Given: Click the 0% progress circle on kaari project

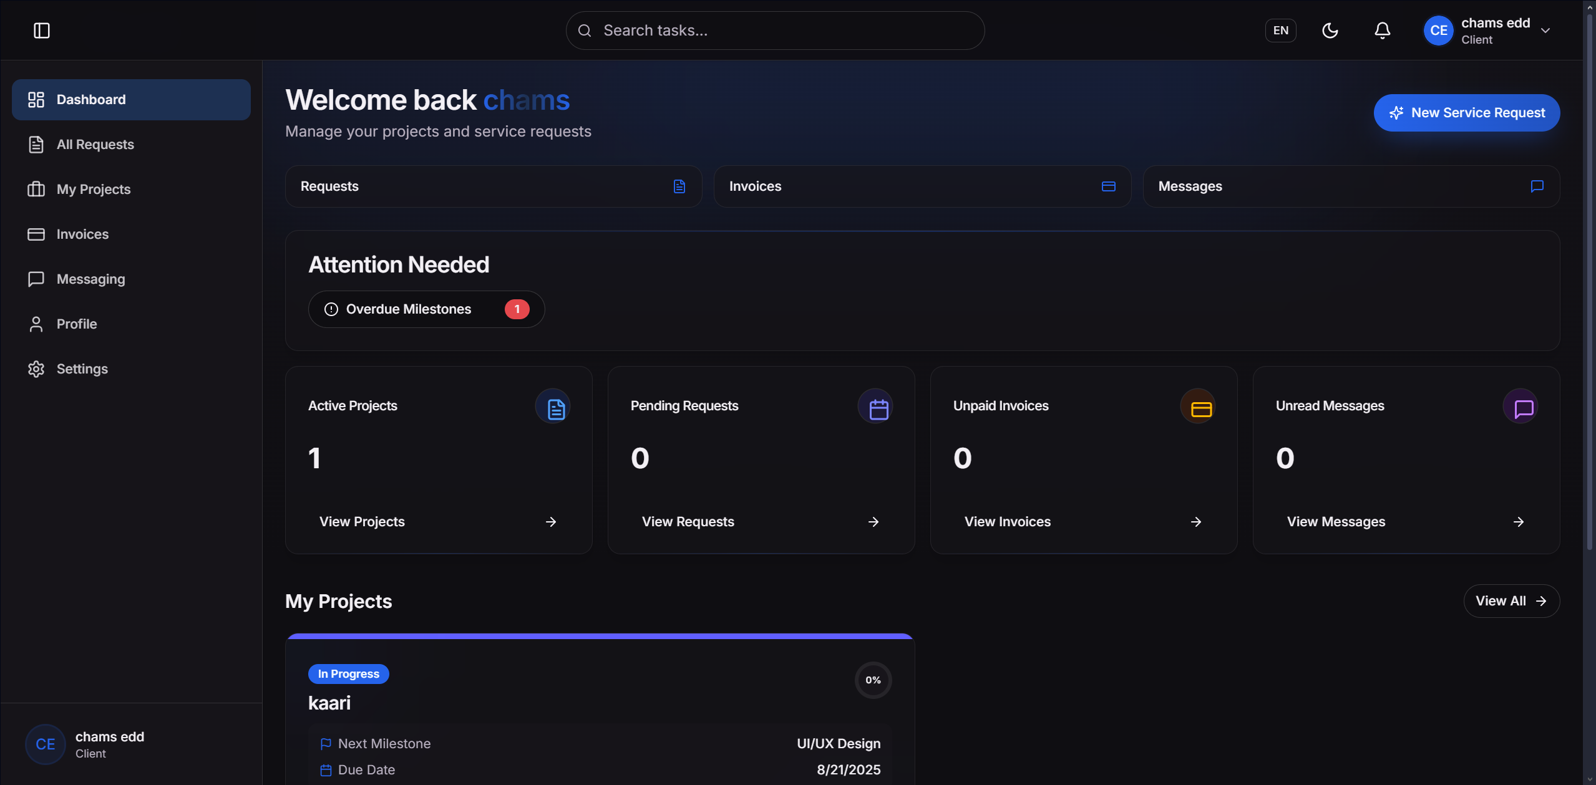Looking at the screenshot, I should coord(873,680).
